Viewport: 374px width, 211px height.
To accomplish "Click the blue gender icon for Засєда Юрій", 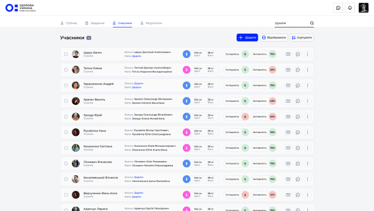I will point(186,117).
